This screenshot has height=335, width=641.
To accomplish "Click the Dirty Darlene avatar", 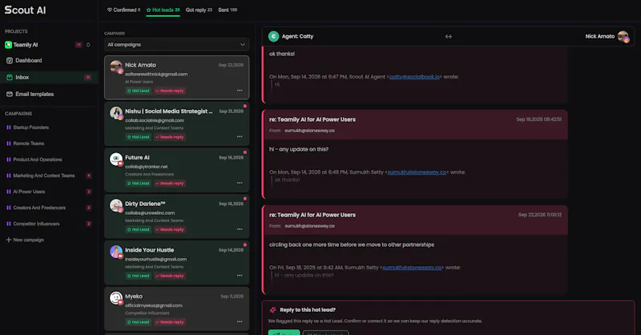I will pos(116,205).
